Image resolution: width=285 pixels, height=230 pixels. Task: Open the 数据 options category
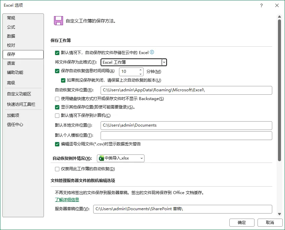[x=23, y=36]
